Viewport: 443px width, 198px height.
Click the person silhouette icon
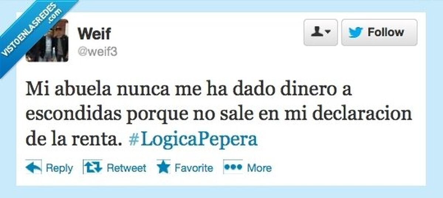(317, 33)
